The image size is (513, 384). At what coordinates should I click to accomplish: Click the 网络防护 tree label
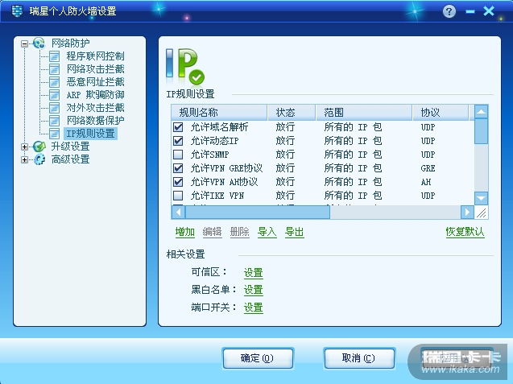[71, 43]
